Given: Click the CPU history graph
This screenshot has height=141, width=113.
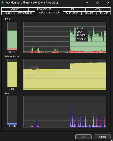Looking at the screenshot, I should pyautogui.click(x=65, y=37).
